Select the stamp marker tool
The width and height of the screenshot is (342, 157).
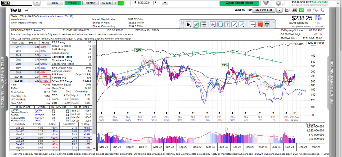coord(213,24)
